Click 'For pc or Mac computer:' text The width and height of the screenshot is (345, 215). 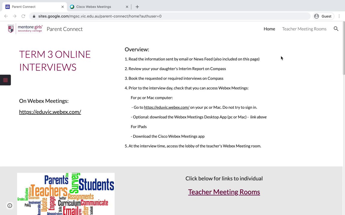(x=152, y=98)
